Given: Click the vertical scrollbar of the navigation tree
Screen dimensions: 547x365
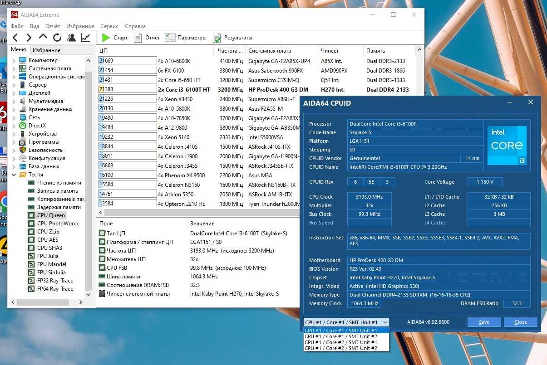Looking at the screenshot, I should (88, 181).
